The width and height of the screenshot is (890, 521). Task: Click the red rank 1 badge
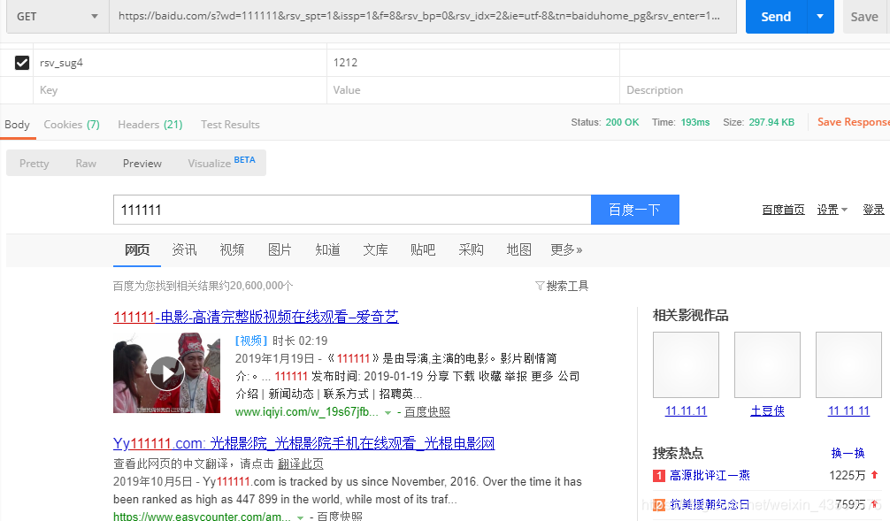[x=659, y=476]
